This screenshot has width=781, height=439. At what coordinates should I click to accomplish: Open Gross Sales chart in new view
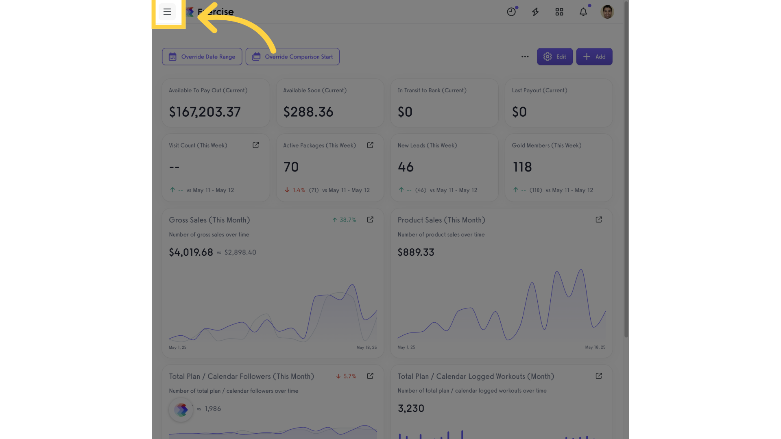(370, 219)
